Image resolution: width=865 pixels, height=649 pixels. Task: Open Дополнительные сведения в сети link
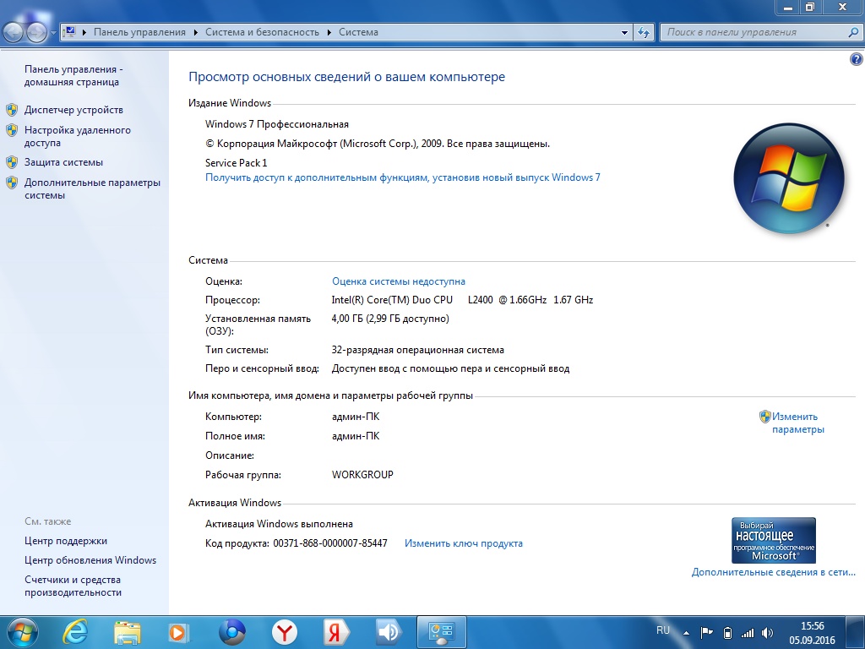point(774,572)
